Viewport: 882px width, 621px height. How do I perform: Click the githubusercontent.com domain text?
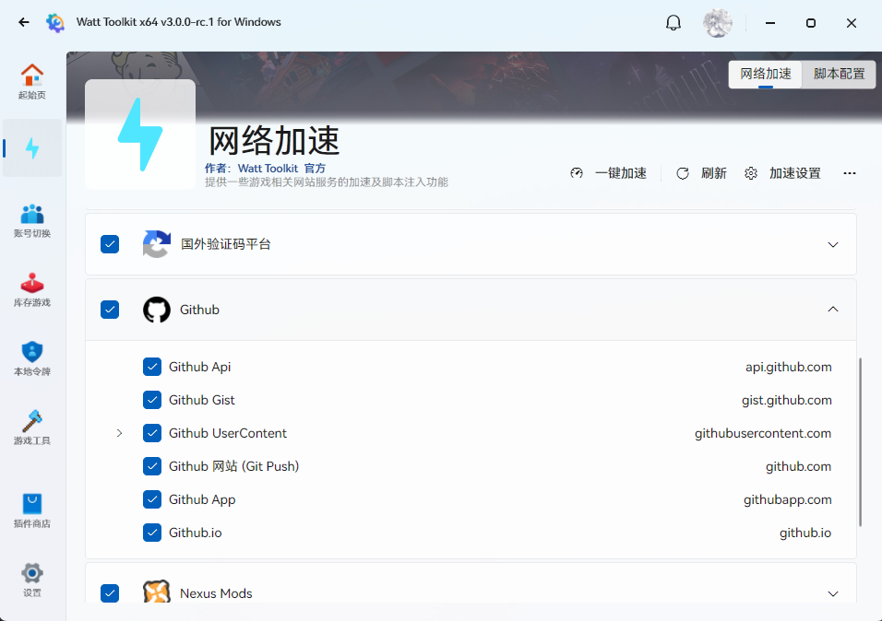point(763,433)
